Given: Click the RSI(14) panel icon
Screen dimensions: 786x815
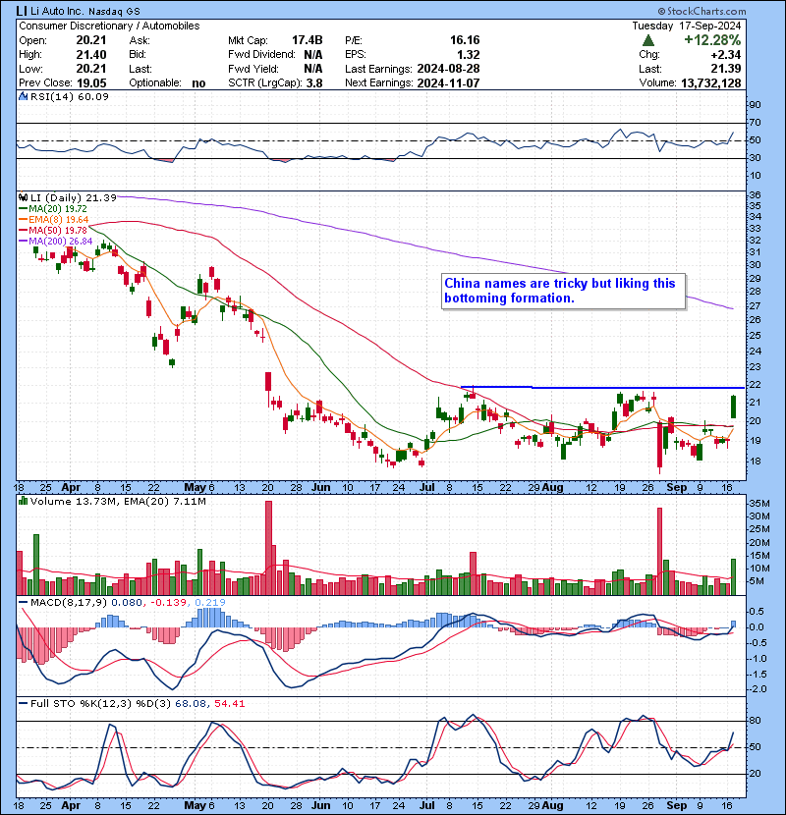Looking at the screenshot, I should point(24,96).
